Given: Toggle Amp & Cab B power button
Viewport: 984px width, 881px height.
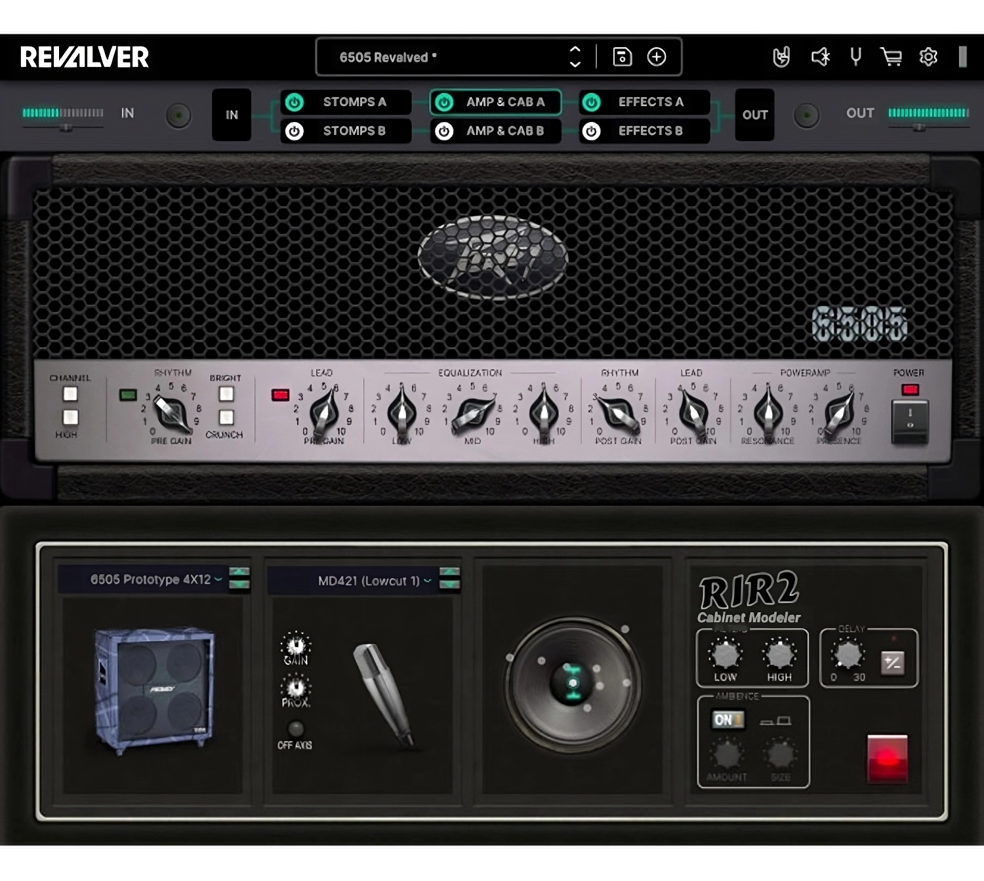Looking at the screenshot, I should [x=444, y=131].
